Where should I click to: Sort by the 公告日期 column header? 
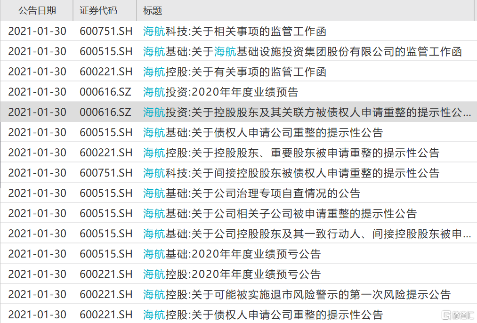(x=37, y=10)
